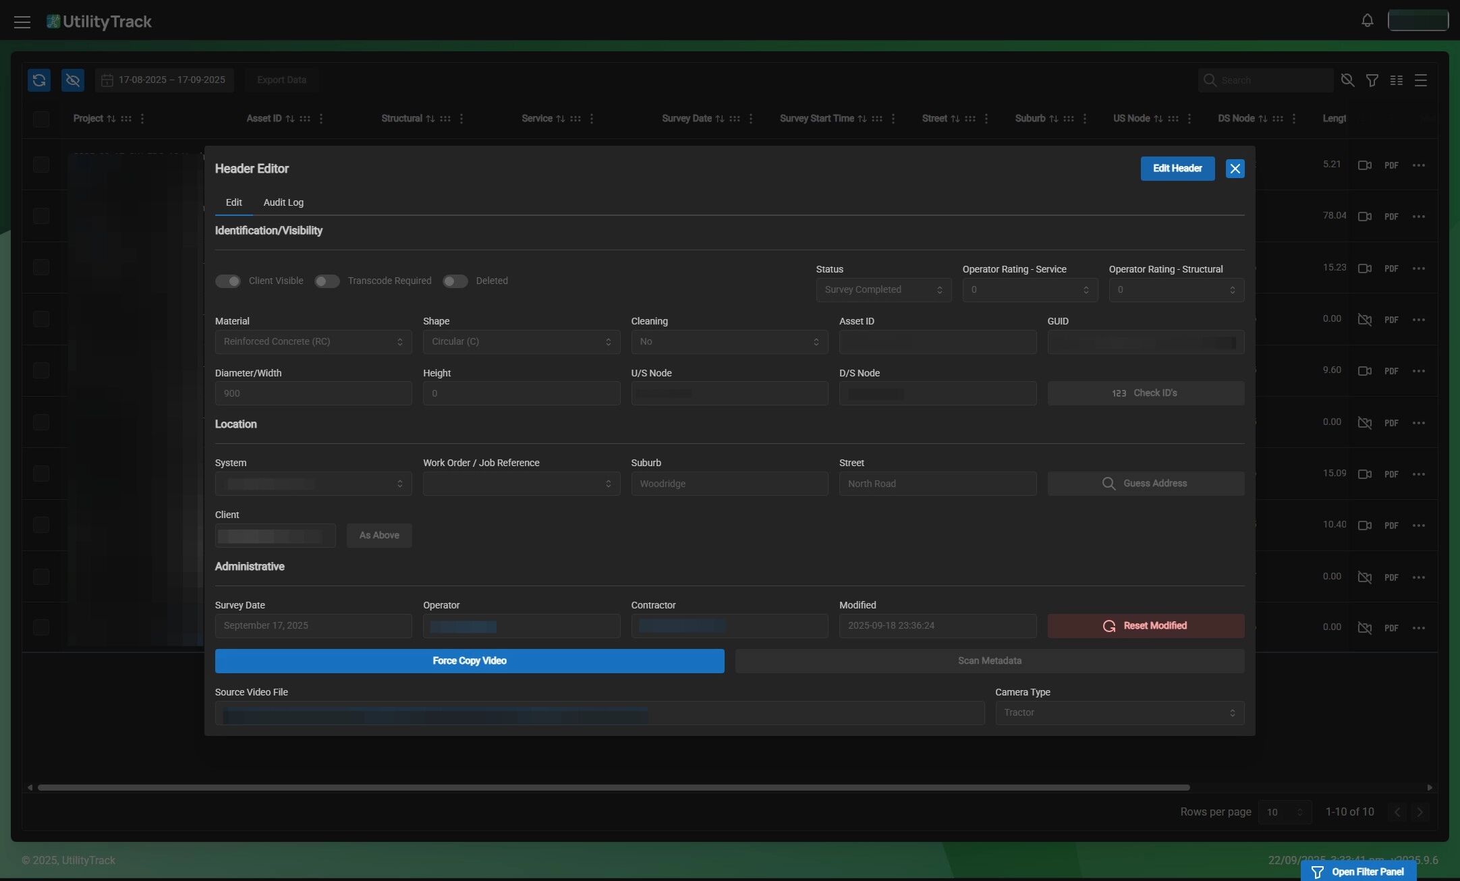Select the Edit tab
The width and height of the screenshot is (1460, 881).
(233, 202)
